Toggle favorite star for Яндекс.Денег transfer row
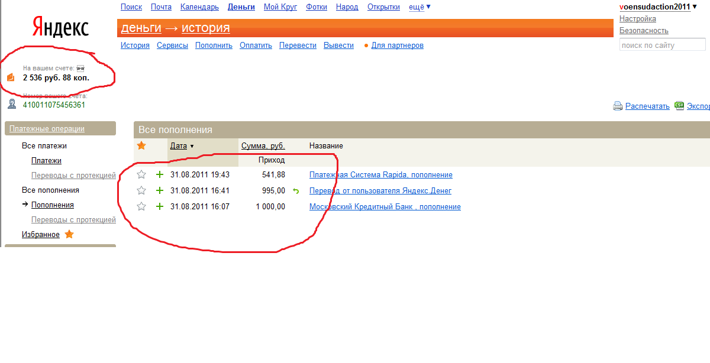 click(141, 190)
